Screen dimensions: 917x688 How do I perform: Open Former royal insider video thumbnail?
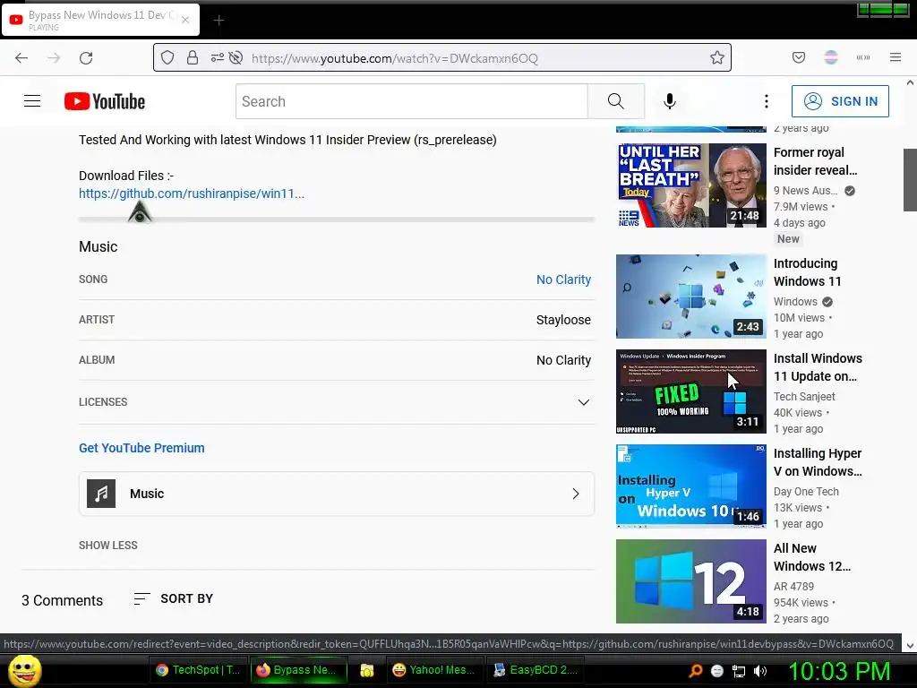[691, 185]
